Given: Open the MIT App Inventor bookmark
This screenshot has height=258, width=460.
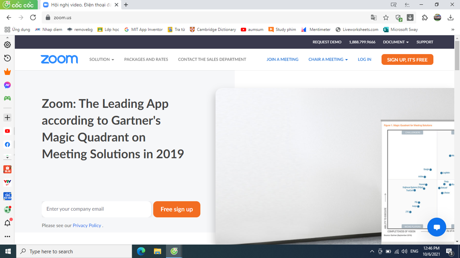Looking at the screenshot, I should (143, 29).
